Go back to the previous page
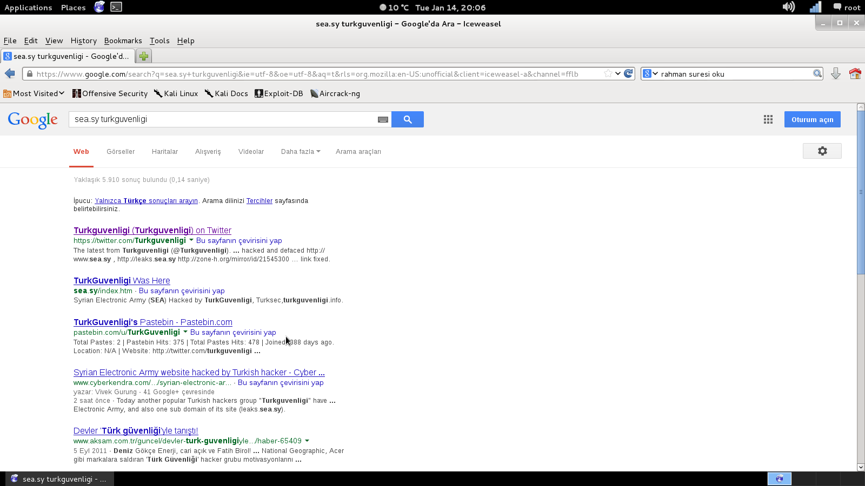This screenshot has width=865, height=486. (x=10, y=73)
